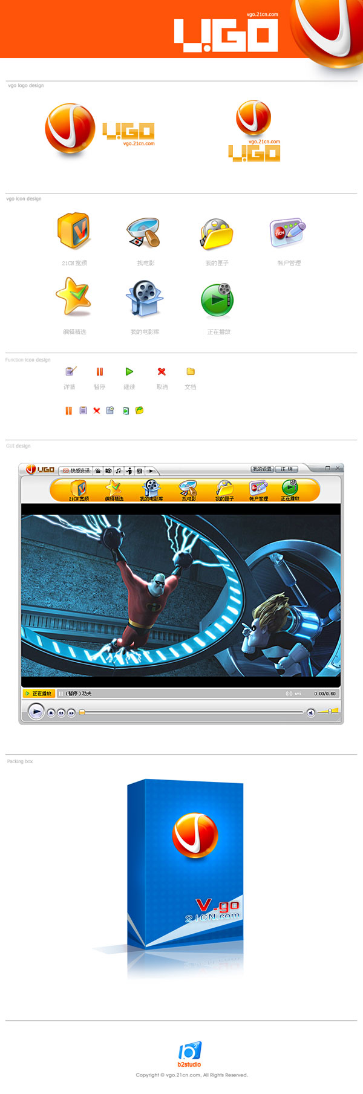Click the 注销 logout button in the player

[x=287, y=469]
